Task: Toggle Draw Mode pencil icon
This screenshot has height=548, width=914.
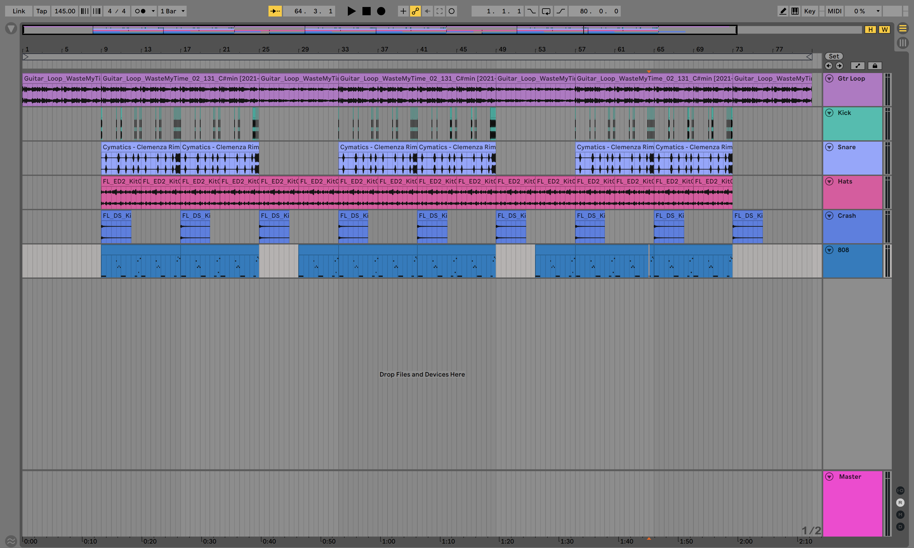Action: pos(783,11)
